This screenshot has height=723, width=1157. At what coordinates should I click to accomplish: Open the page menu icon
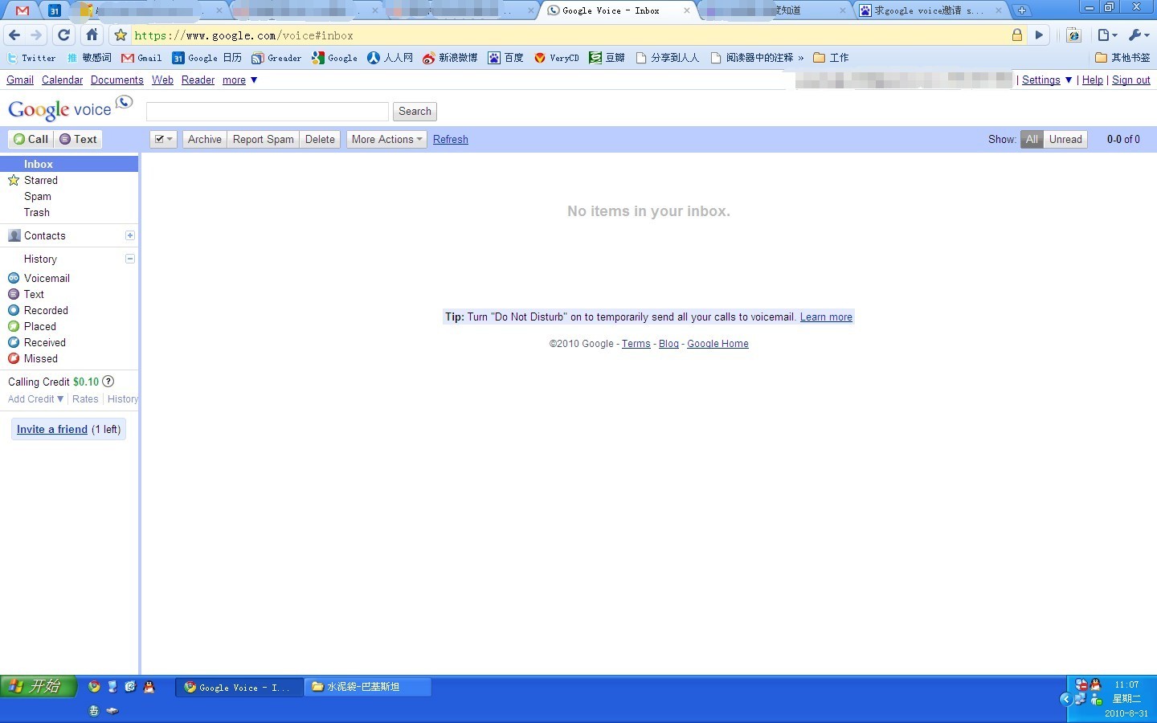[x=1107, y=35]
